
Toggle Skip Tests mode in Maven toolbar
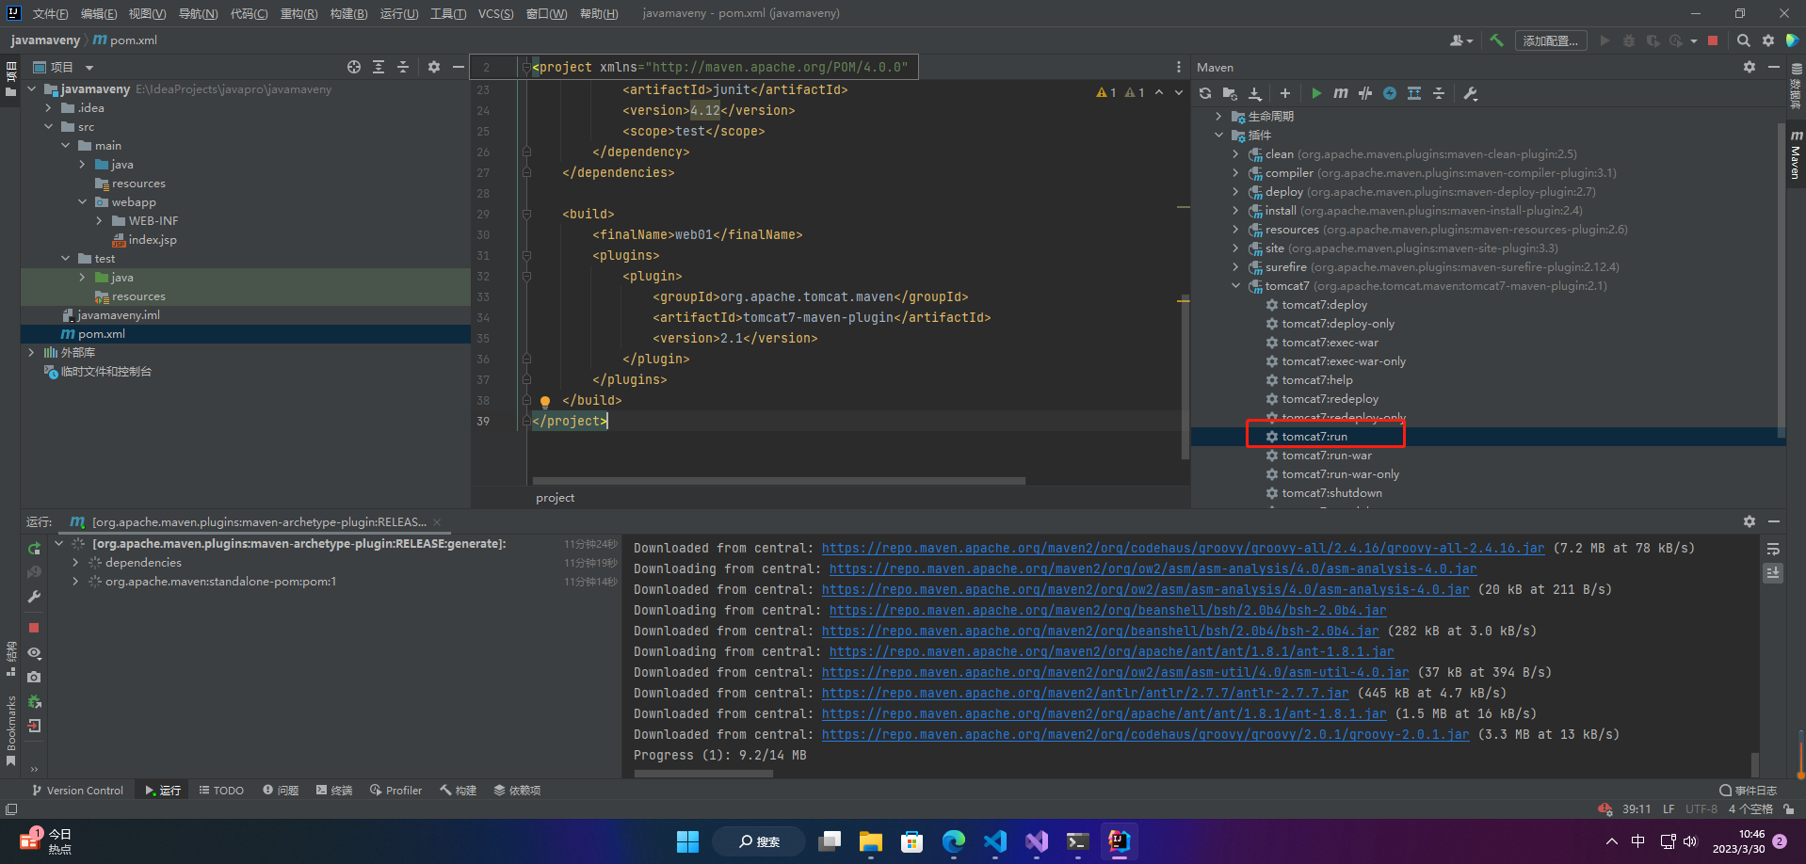1365,93
